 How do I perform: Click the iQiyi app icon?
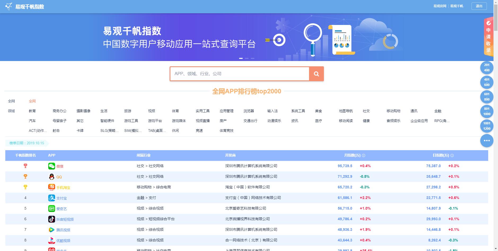tap(51, 209)
